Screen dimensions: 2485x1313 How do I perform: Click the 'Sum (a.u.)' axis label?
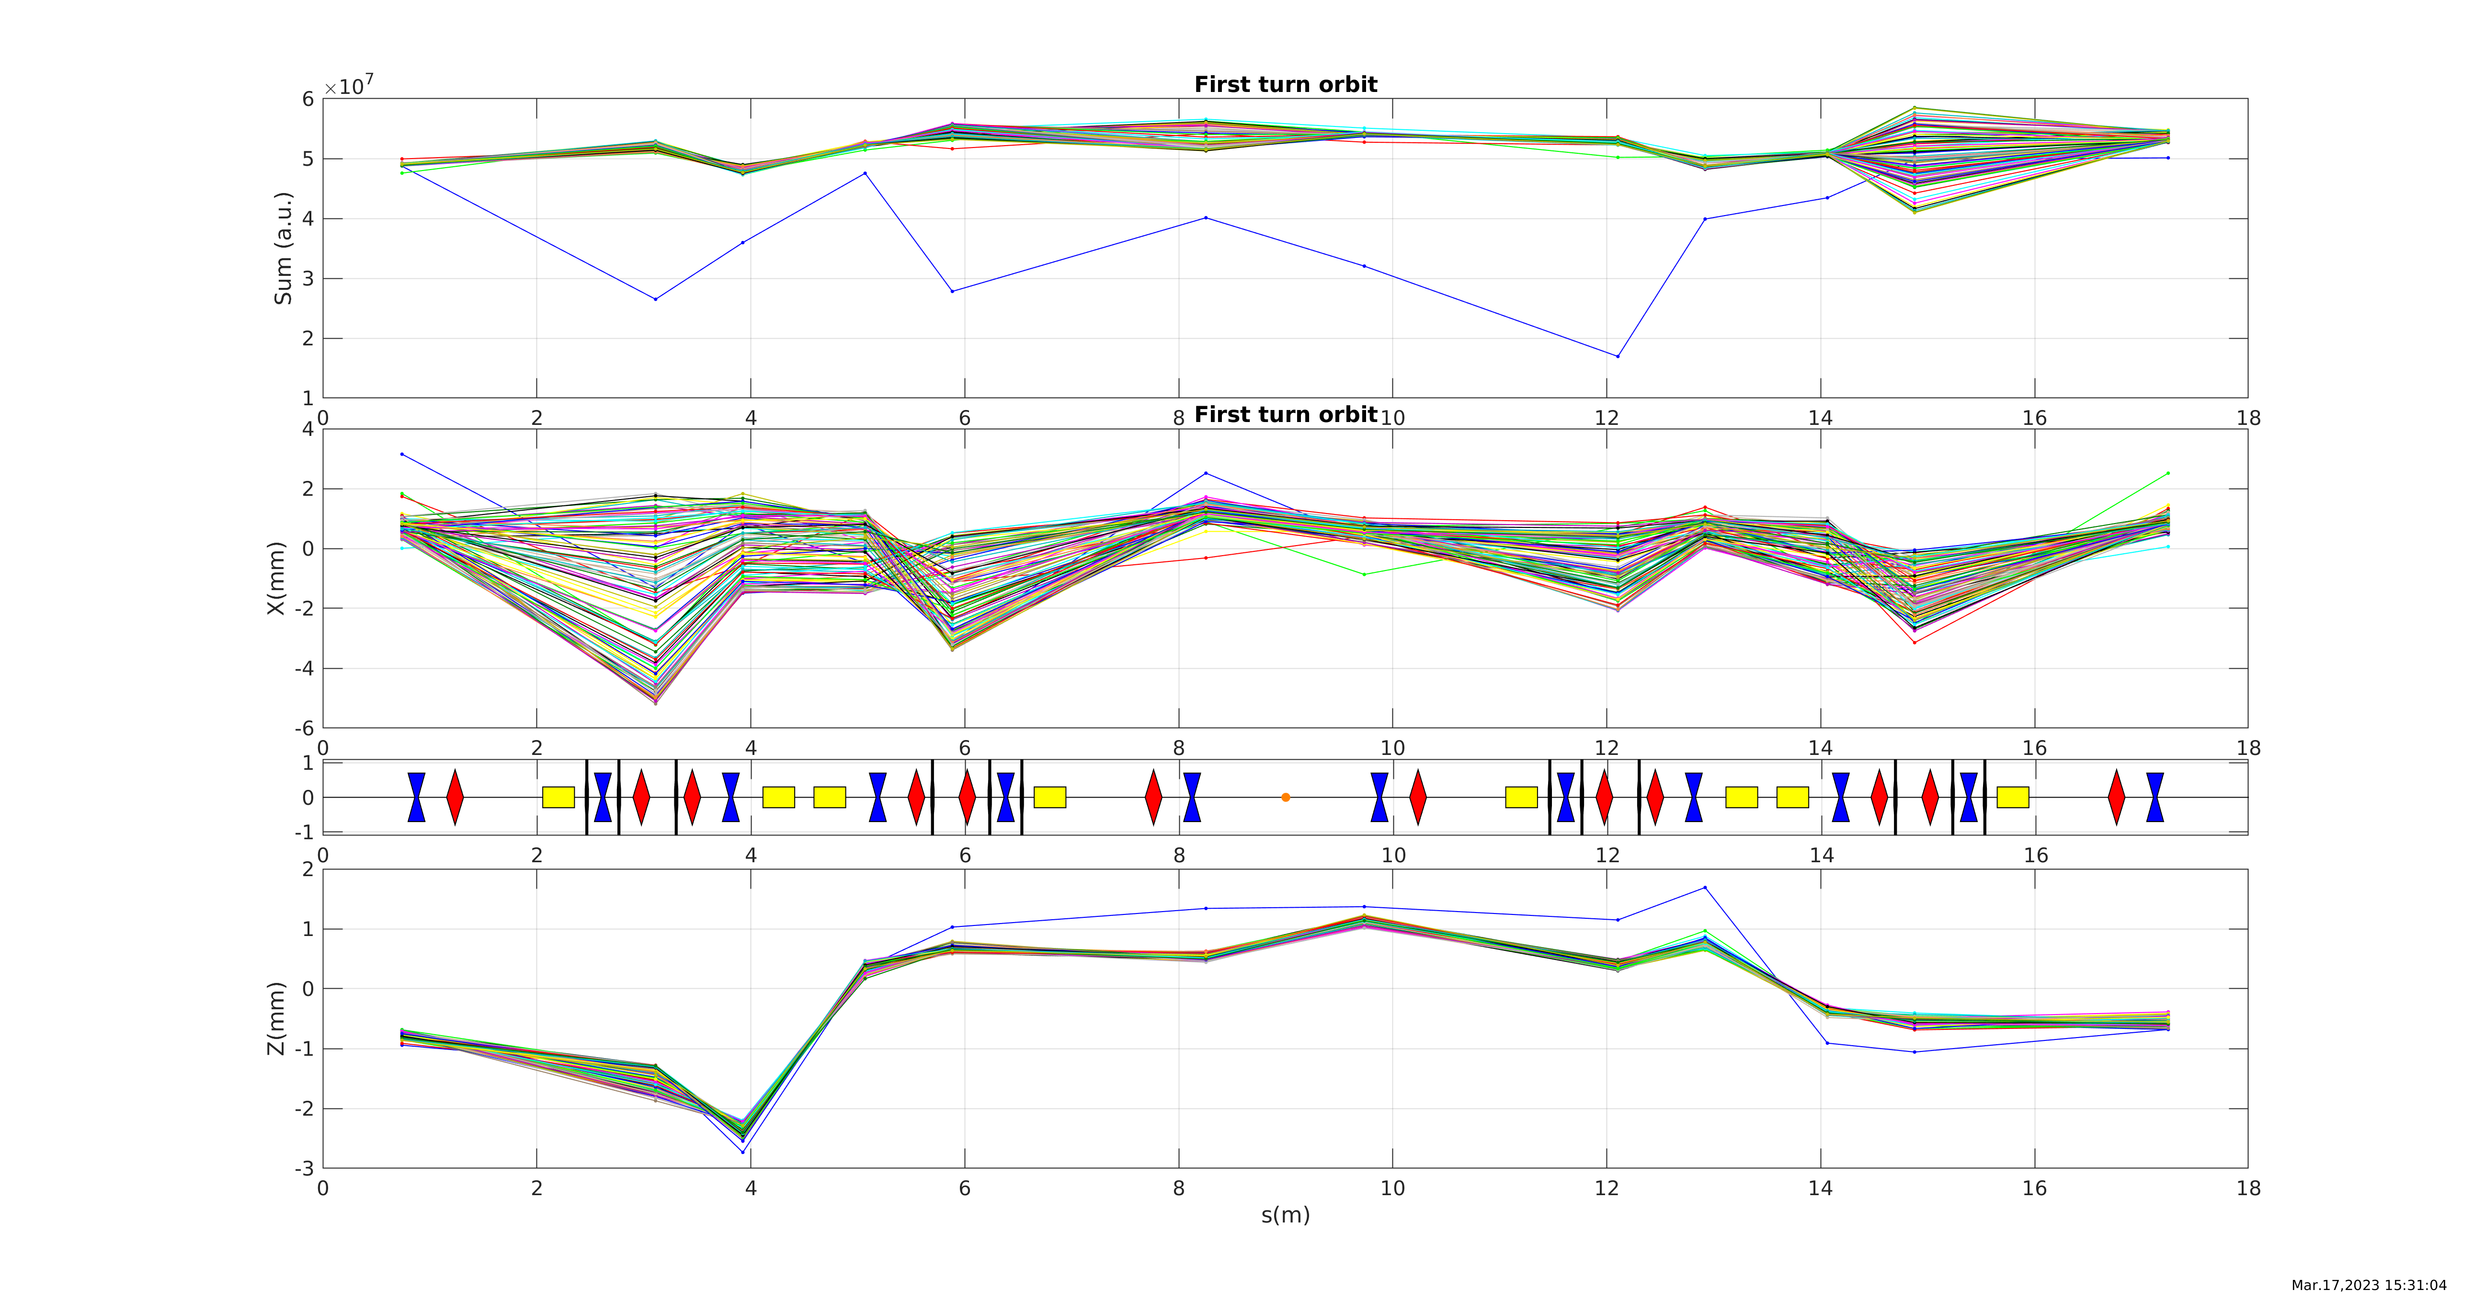pyautogui.click(x=283, y=249)
